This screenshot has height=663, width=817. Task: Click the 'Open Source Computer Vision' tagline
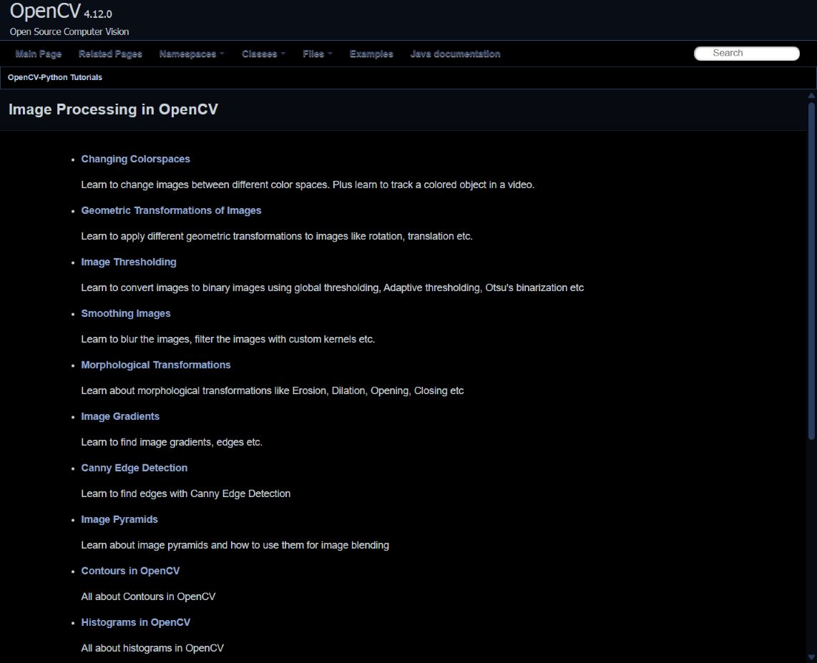pyautogui.click(x=69, y=31)
